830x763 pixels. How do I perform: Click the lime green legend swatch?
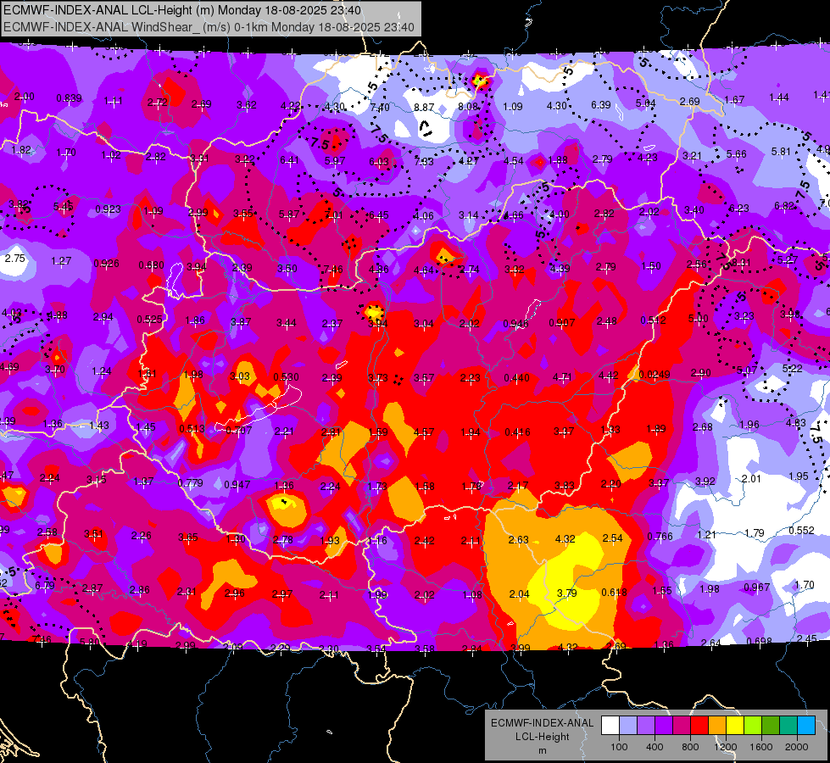pyautogui.click(x=753, y=726)
